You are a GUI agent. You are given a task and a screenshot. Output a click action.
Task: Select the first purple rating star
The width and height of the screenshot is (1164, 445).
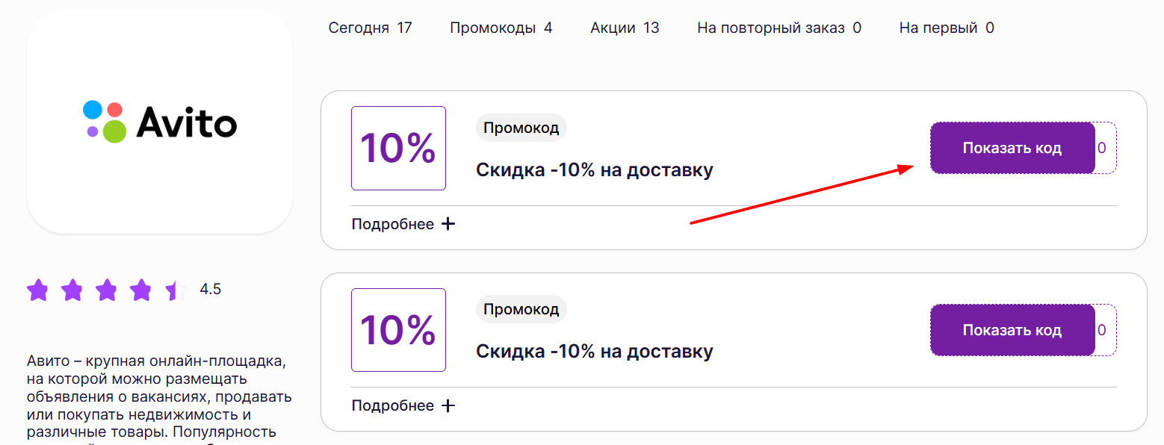click(x=38, y=290)
